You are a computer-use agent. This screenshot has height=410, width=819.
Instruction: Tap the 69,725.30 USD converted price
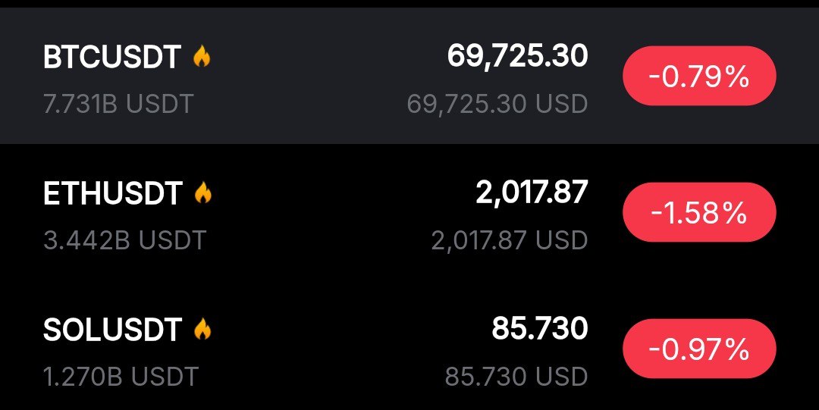[x=497, y=104]
